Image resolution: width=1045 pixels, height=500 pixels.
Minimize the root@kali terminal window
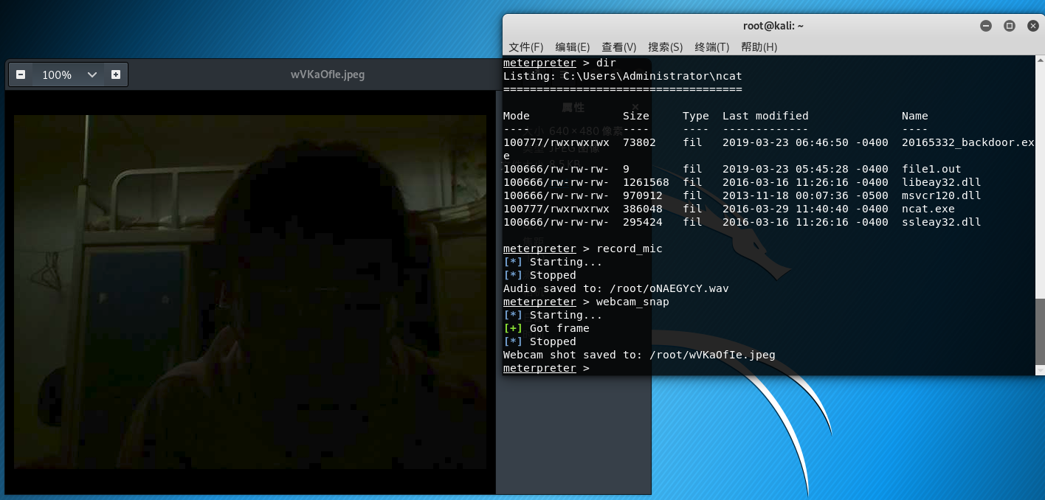tap(986, 26)
